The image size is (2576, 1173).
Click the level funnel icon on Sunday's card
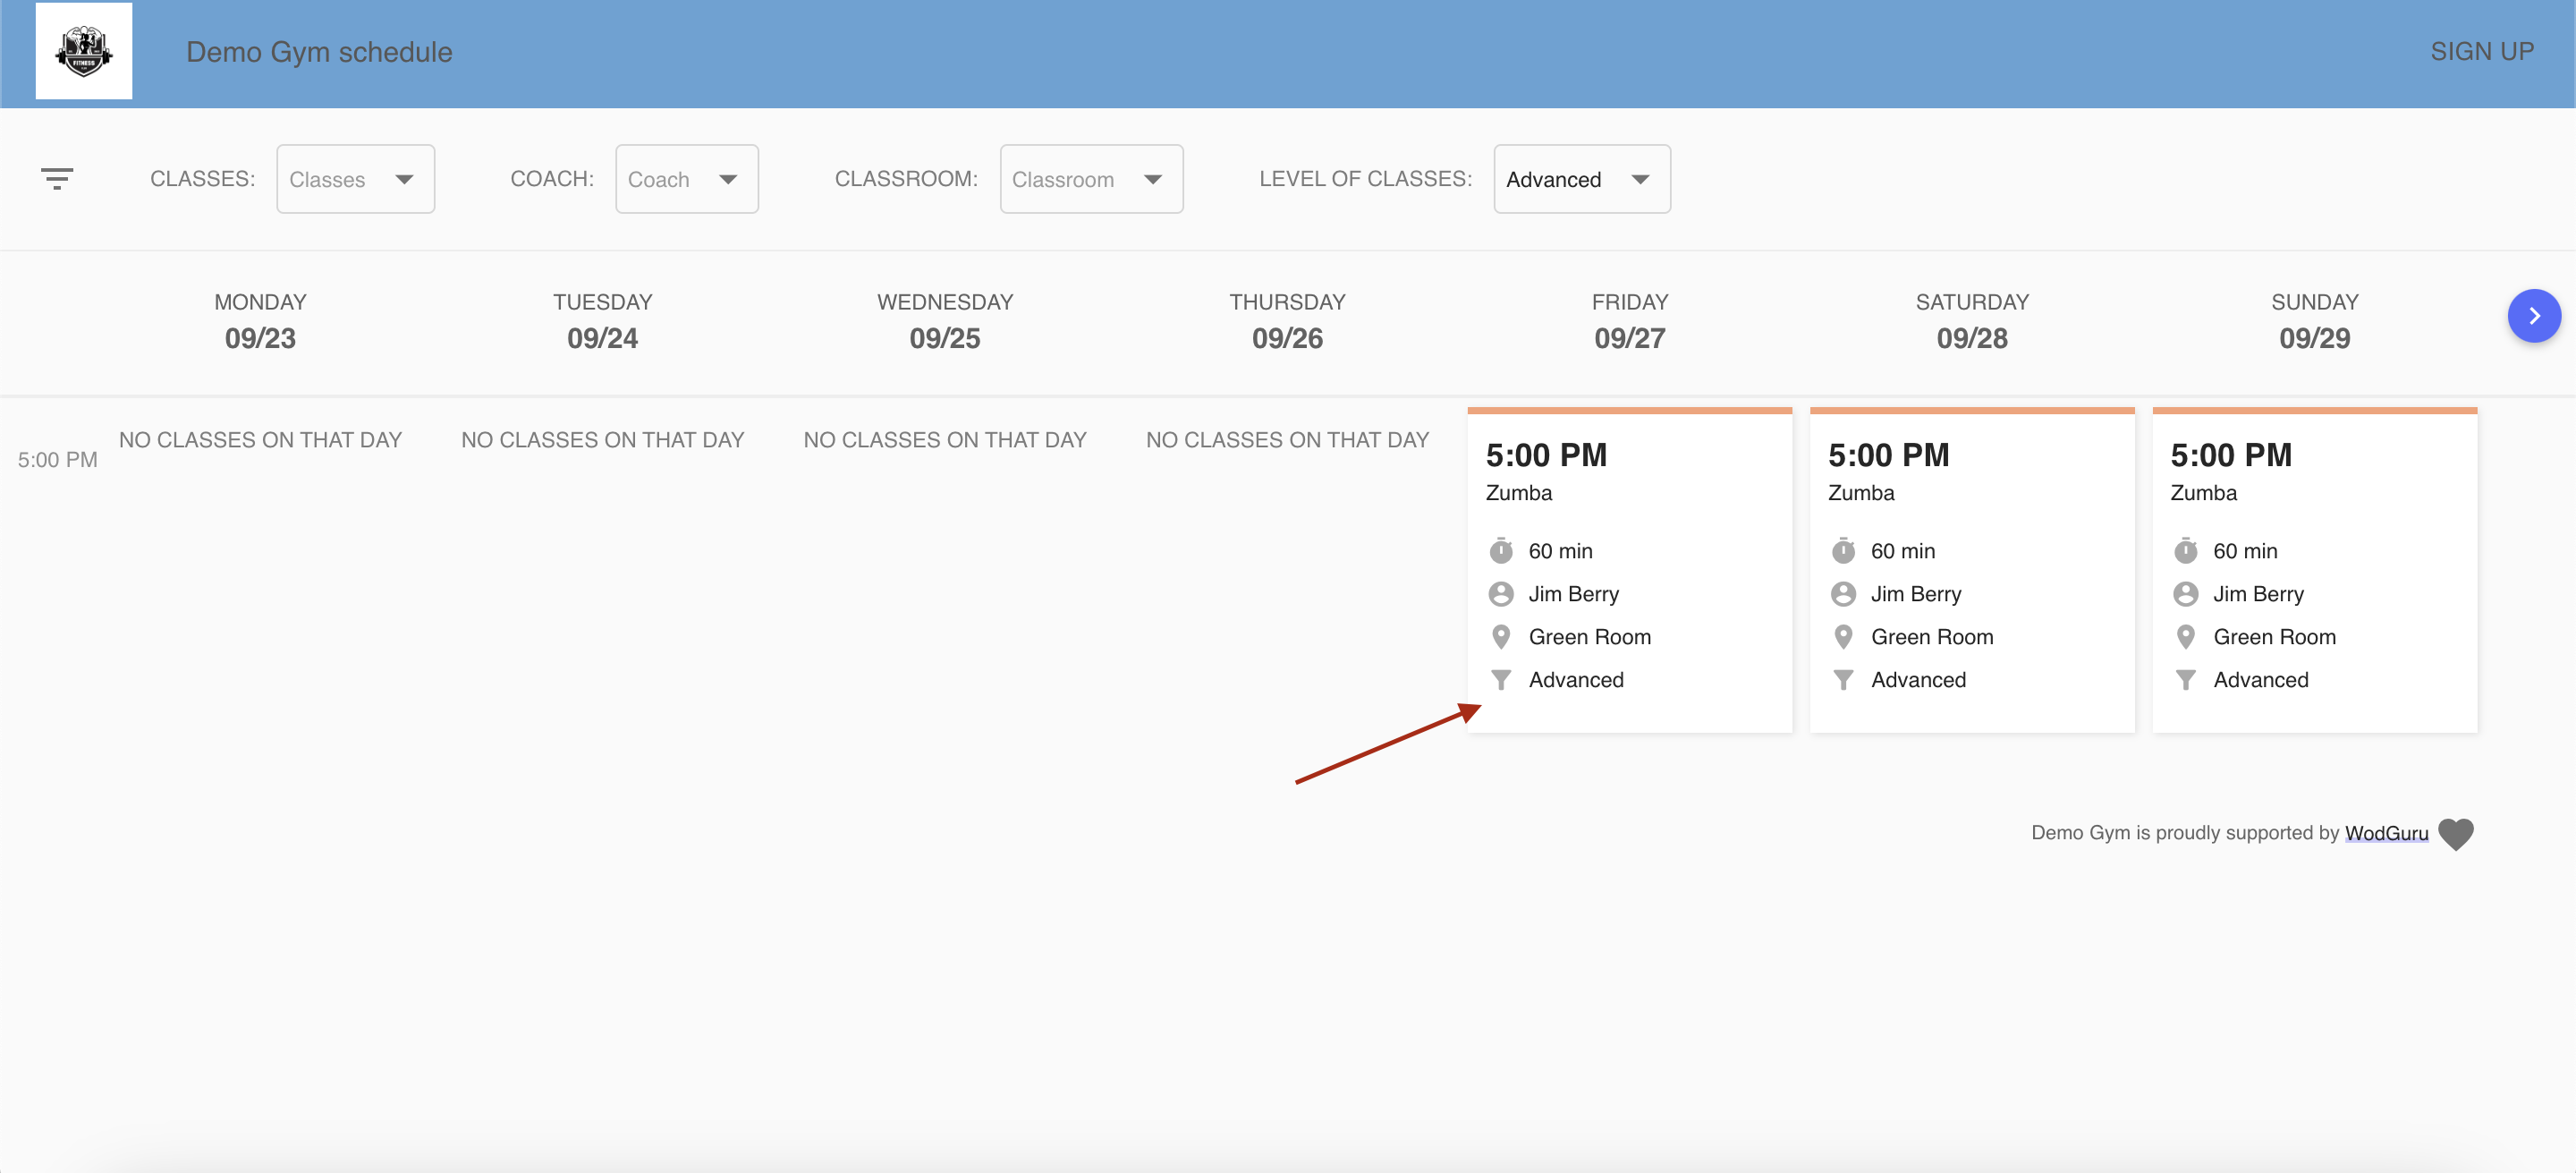2185,680
